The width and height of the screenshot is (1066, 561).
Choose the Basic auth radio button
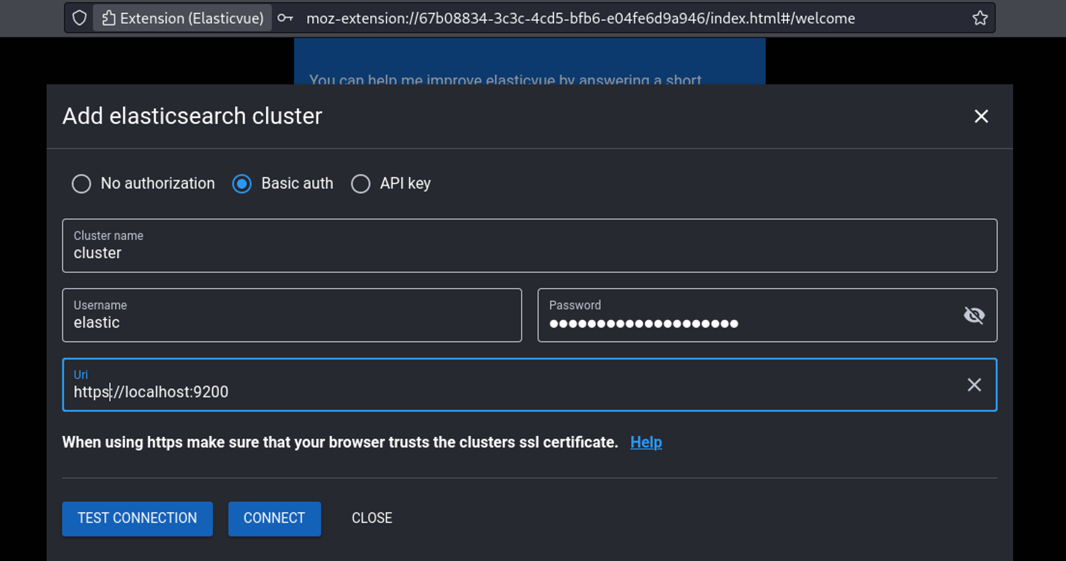[242, 184]
